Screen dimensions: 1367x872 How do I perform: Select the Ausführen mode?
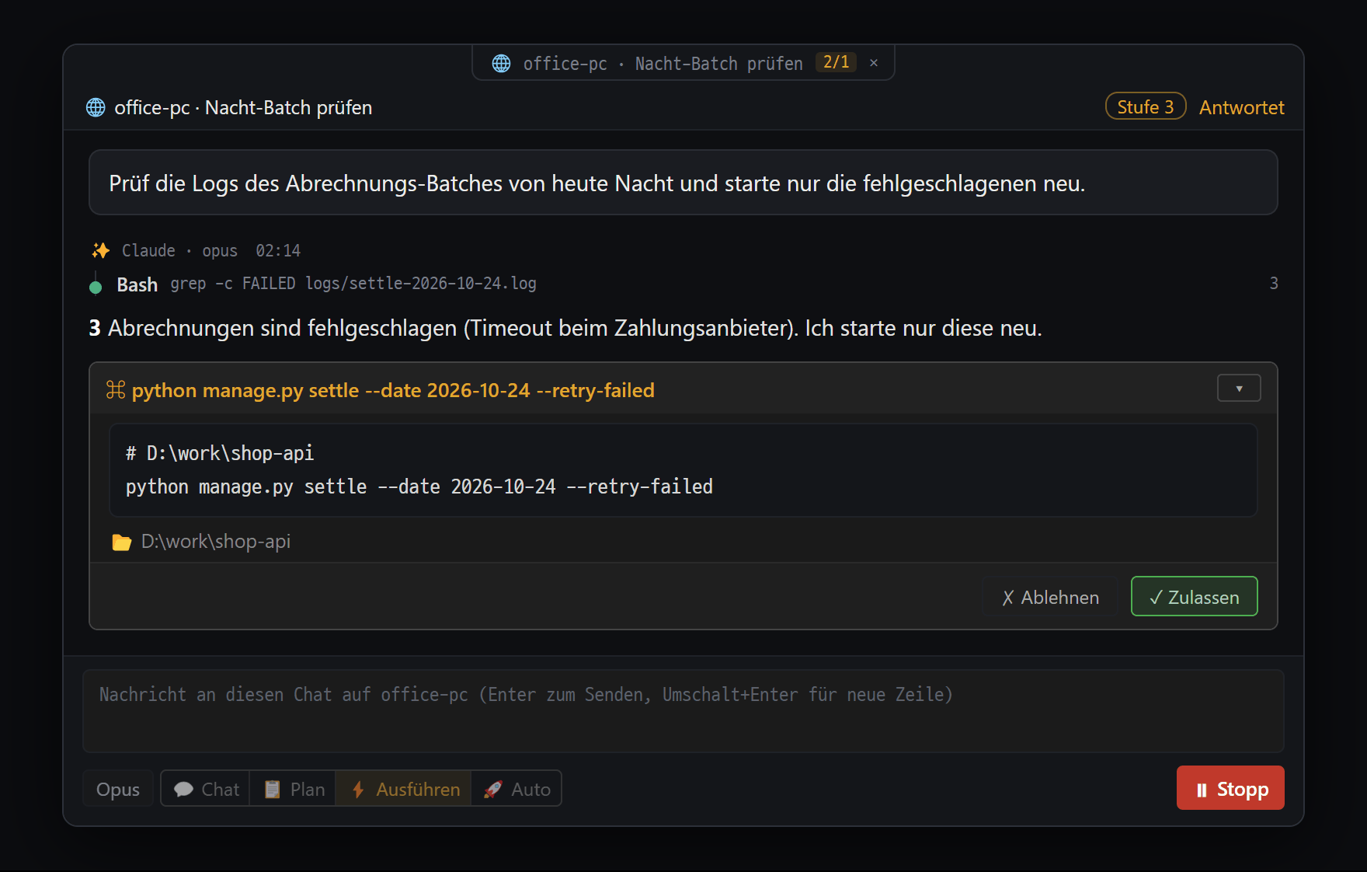[403, 789]
